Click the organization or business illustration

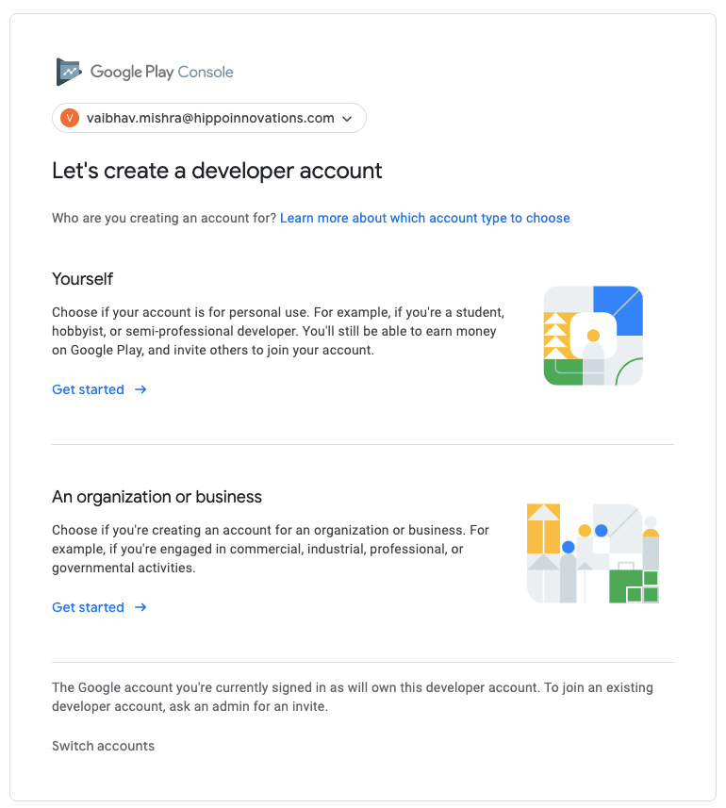pyautogui.click(x=592, y=553)
